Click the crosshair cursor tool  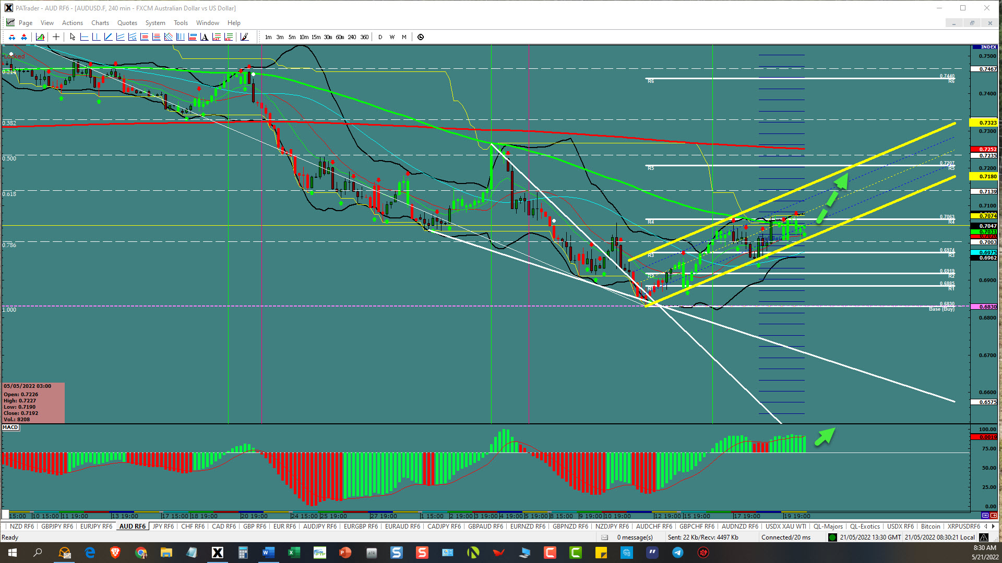[56, 37]
